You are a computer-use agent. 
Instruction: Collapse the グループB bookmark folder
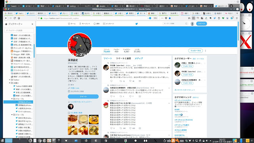click(12, 115)
